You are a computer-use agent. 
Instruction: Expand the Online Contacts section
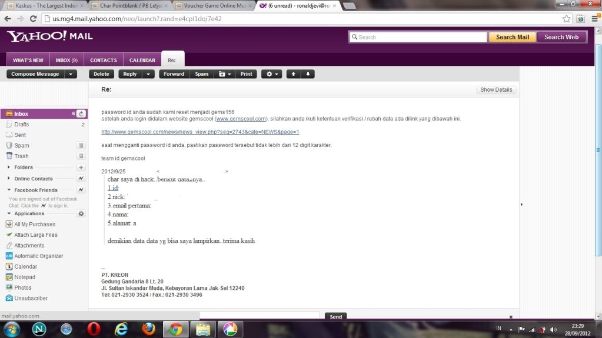coord(9,178)
